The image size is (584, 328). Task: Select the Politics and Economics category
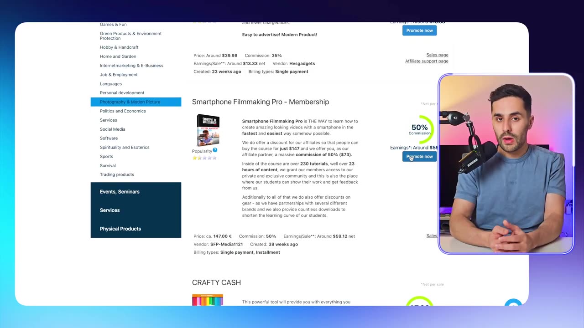[123, 111]
